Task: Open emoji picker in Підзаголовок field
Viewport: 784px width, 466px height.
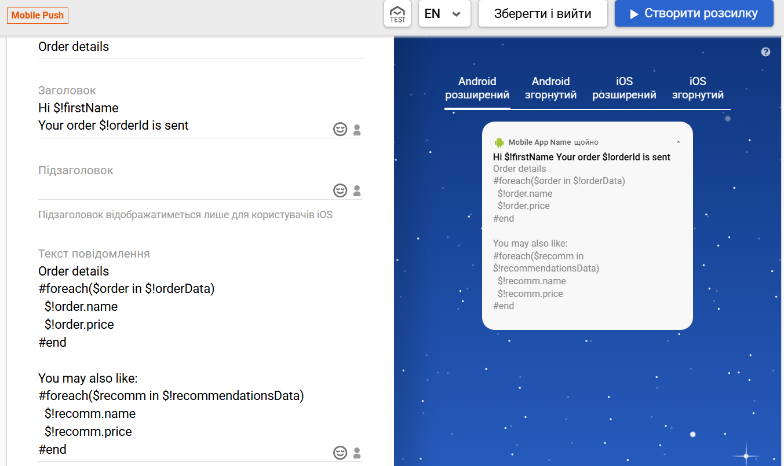Action: 340,190
